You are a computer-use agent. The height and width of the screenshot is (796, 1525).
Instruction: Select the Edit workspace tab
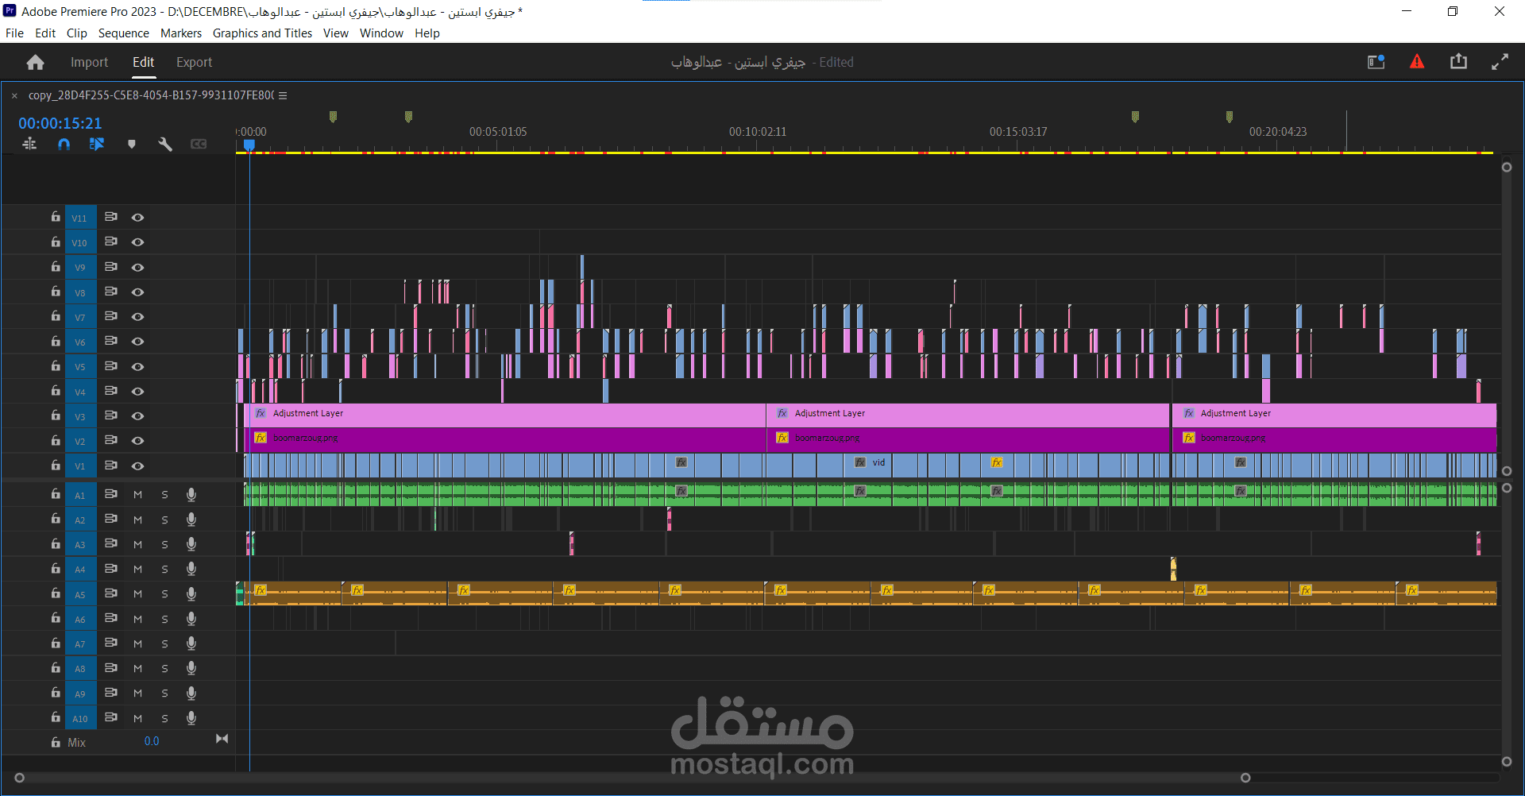tap(143, 62)
